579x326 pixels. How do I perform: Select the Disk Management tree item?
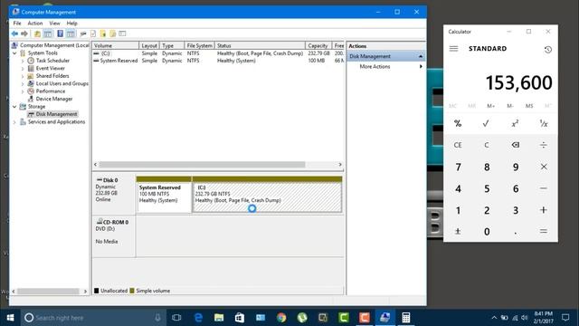(56, 114)
